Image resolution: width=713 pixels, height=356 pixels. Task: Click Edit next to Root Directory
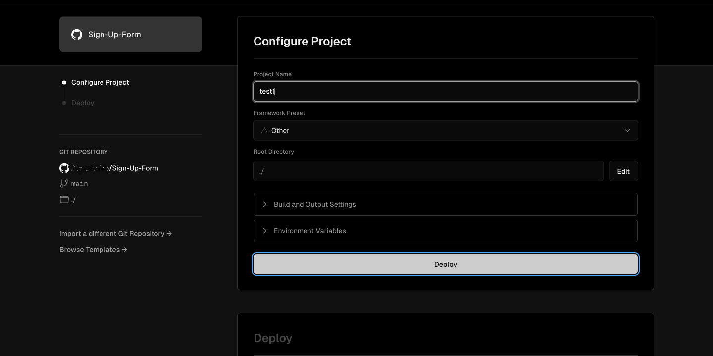point(623,171)
